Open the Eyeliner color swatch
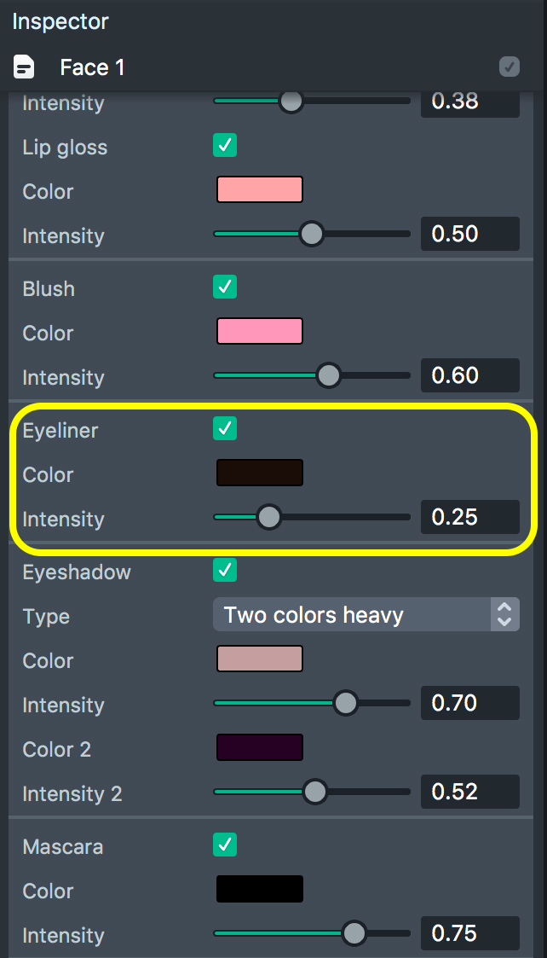Screen dimensions: 547x958 click(260, 473)
